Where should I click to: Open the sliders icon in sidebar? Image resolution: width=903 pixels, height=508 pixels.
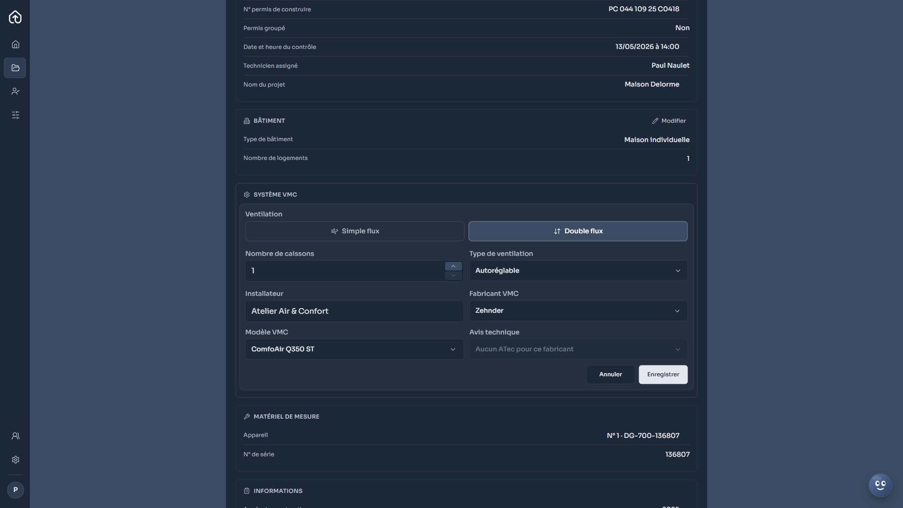[16, 115]
